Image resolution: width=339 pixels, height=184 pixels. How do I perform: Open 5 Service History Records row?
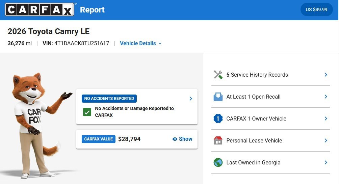pos(270,75)
